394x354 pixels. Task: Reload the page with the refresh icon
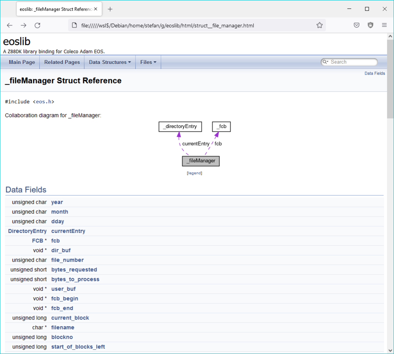tap(38, 26)
